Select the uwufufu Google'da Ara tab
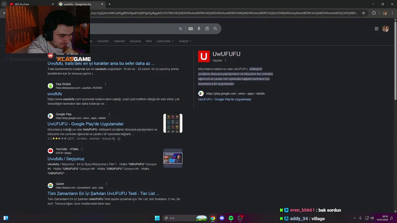The width and height of the screenshot is (397, 223). (x=81, y=4)
